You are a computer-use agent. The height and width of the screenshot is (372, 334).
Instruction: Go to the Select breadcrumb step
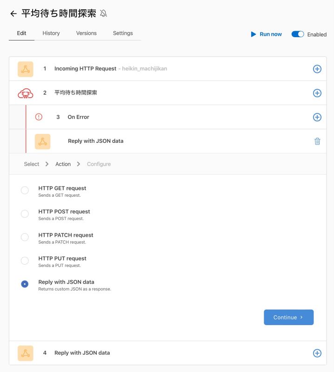pos(31,164)
